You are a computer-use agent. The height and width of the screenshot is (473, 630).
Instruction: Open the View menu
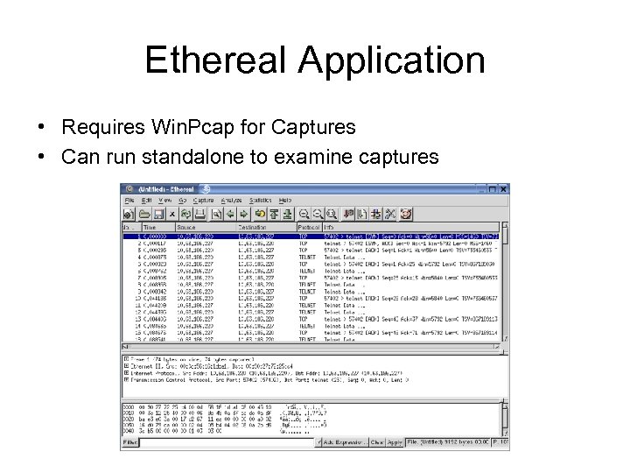pyautogui.click(x=164, y=200)
